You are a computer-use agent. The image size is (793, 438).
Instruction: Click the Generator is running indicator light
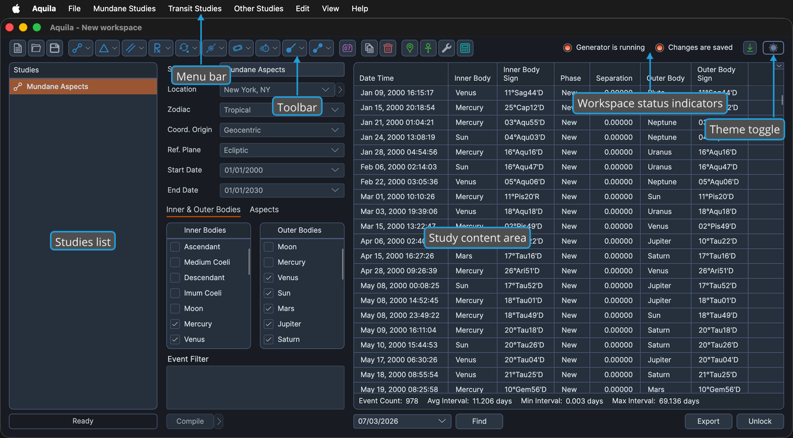[x=567, y=47]
